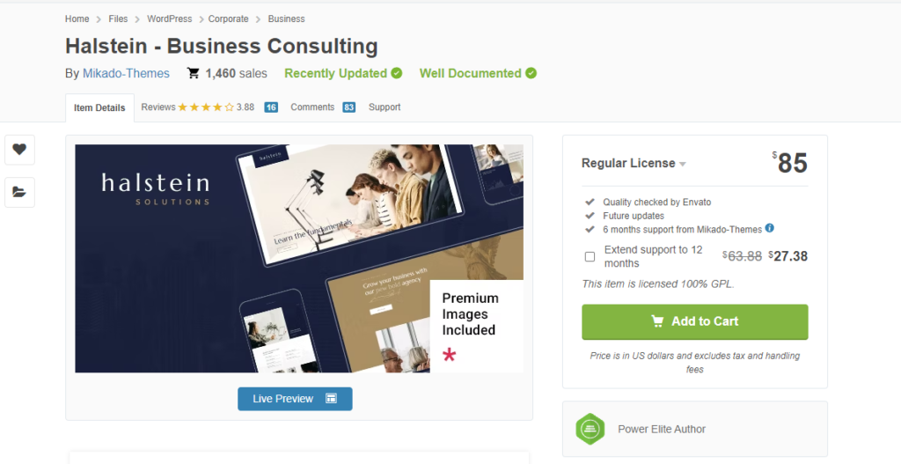
Task: Click the support info icon beside Mikado-Themes
Action: pyautogui.click(x=769, y=228)
